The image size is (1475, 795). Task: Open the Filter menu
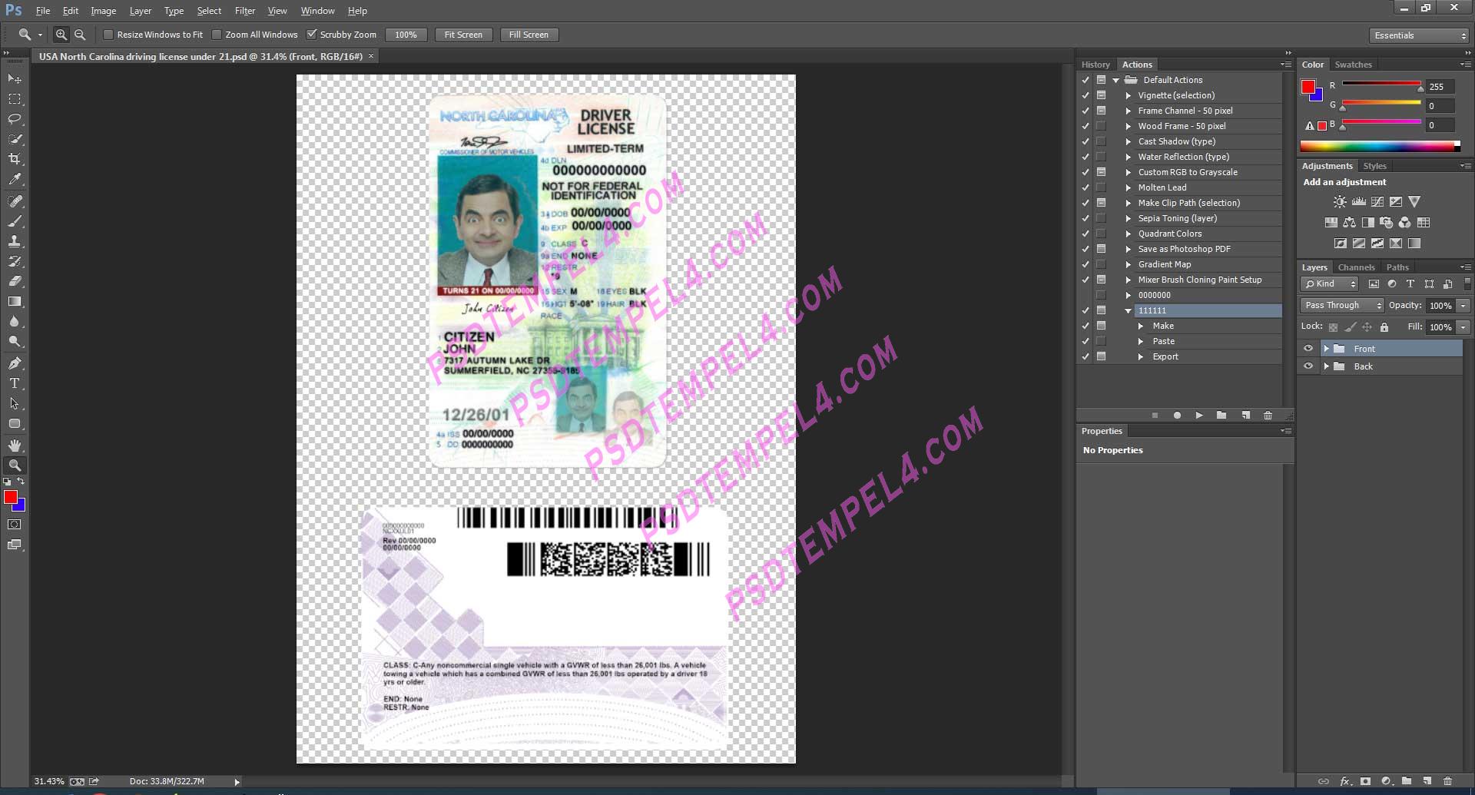pos(244,10)
